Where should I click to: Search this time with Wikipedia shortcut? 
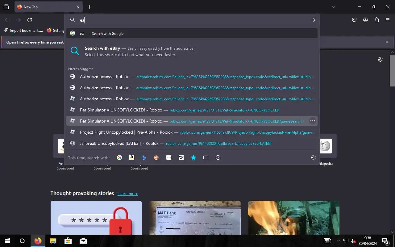[x=181, y=157]
